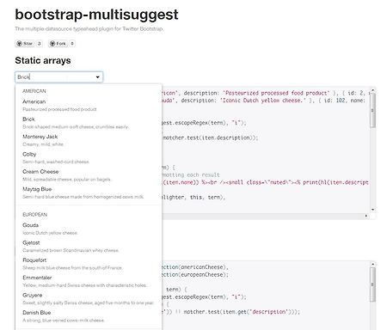Click the GitHub Fork button
This screenshot has height=330, width=387.
tap(58, 44)
